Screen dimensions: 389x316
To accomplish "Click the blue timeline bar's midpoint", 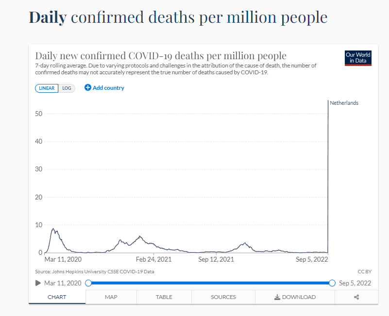I will (210, 283).
